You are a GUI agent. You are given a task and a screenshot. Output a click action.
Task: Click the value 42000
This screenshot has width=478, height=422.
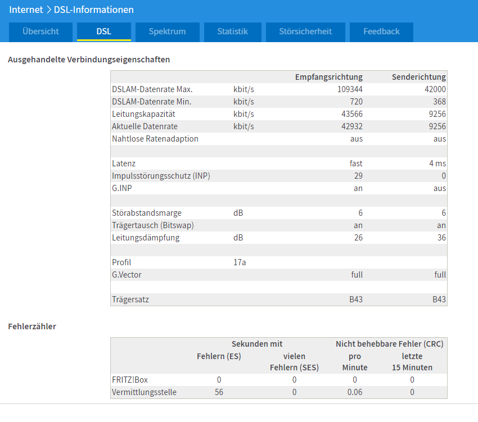click(435, 89)
